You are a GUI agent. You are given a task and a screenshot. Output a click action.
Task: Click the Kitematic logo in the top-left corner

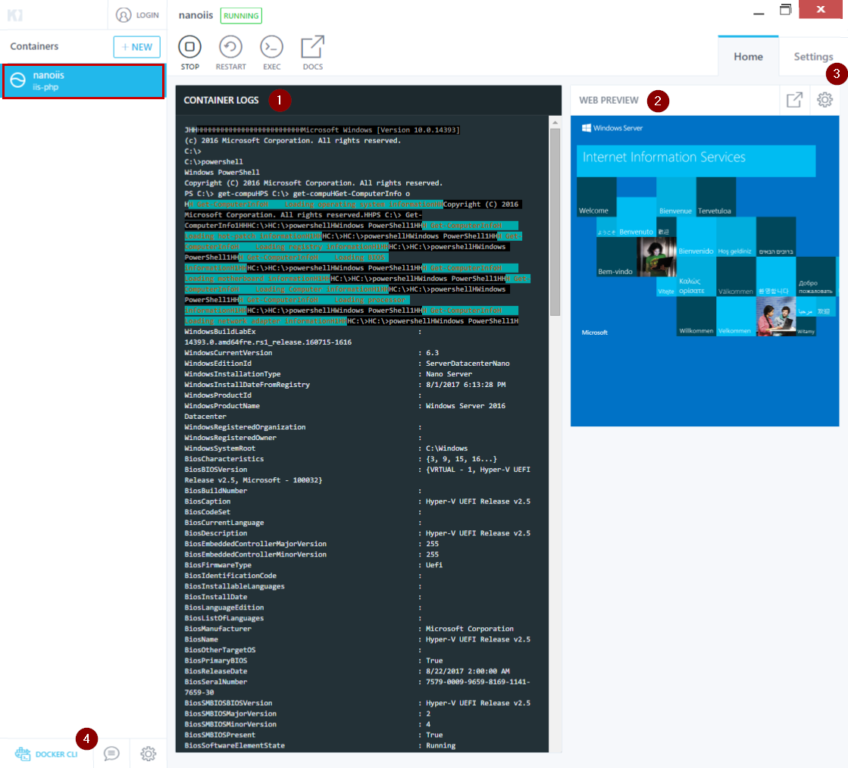pos(14,15)
